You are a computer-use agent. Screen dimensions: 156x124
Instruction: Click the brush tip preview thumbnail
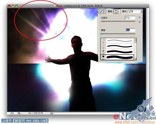pos(116,12)
